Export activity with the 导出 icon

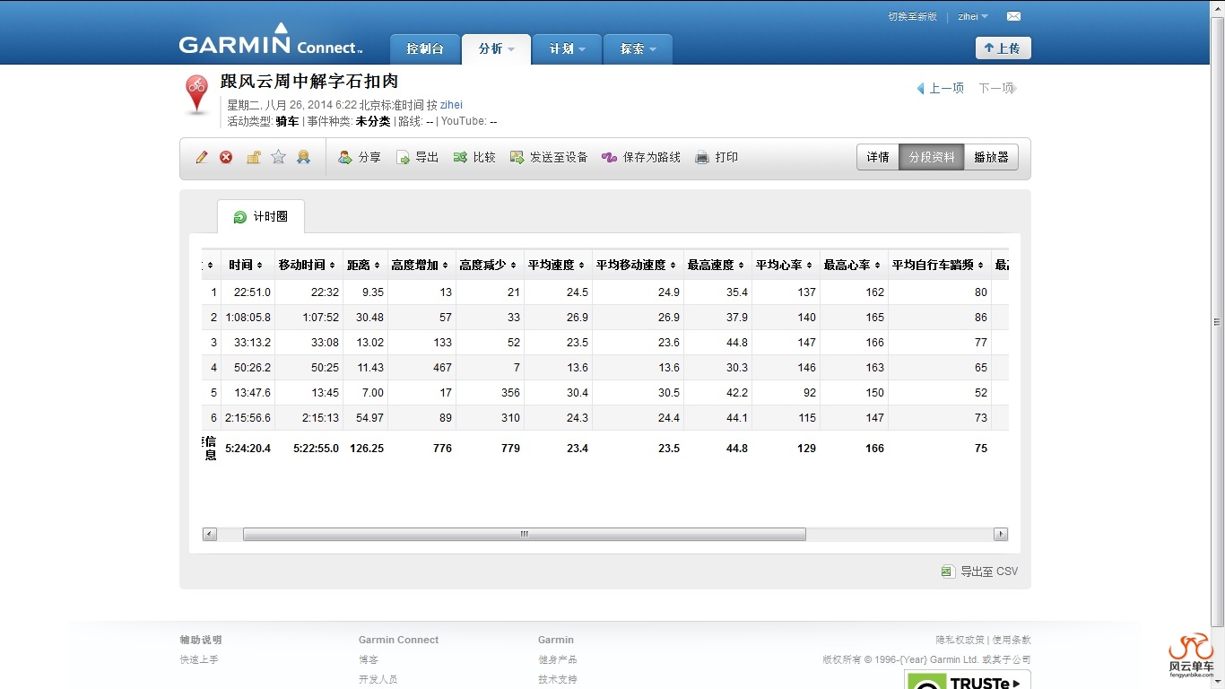[417, 157]
